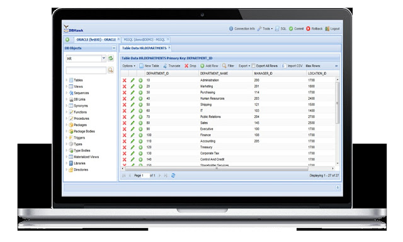The image size is (403, 242).
Task: Delete the Finance row with red X
Action: tap(125, 135)
